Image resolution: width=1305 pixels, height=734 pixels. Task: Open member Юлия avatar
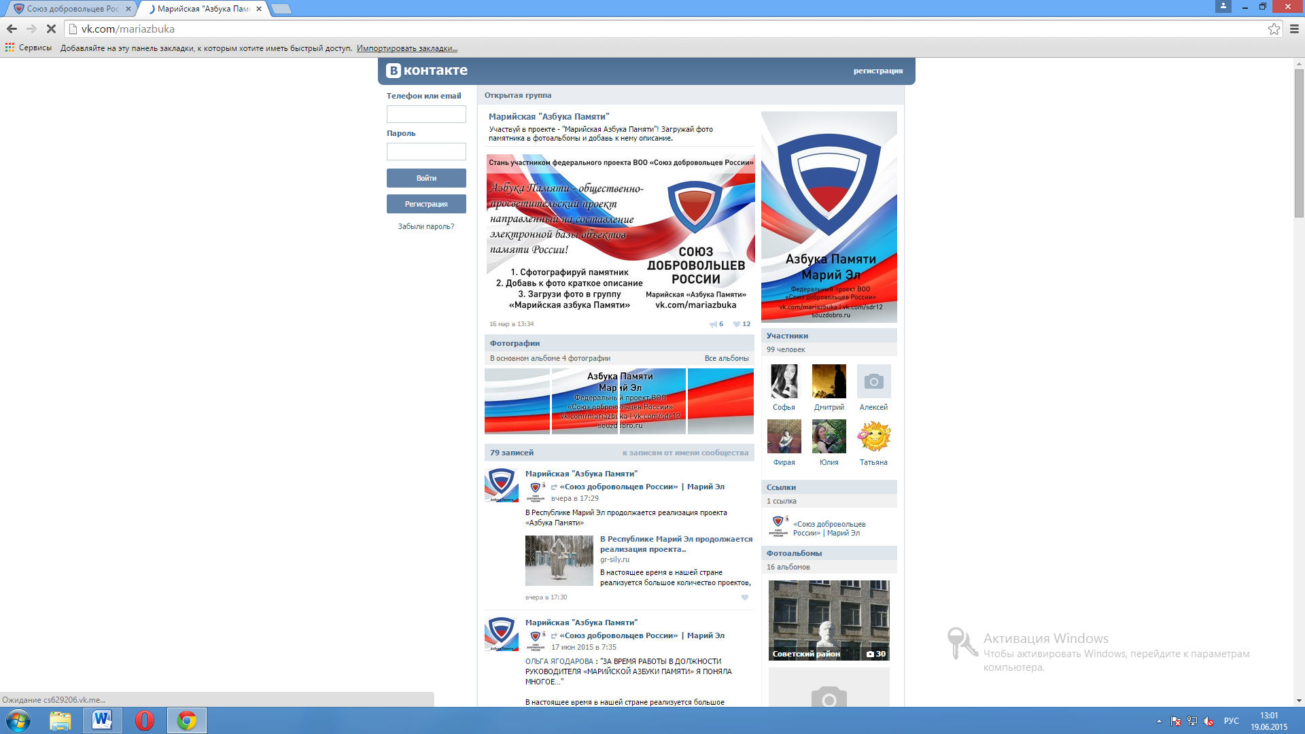(829, 436)
